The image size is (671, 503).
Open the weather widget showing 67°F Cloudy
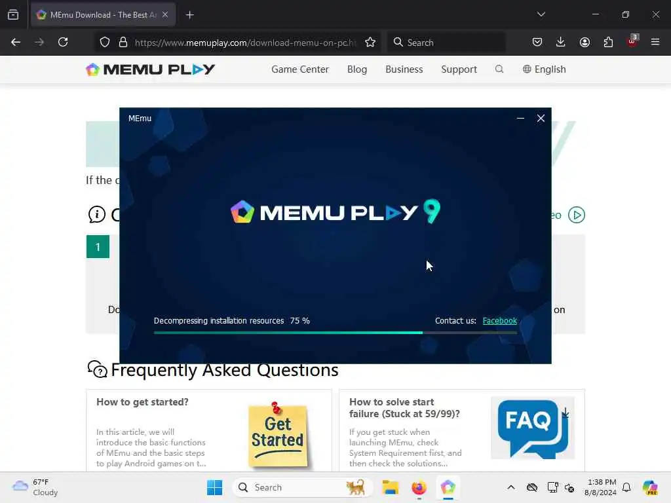coord(35,487)
